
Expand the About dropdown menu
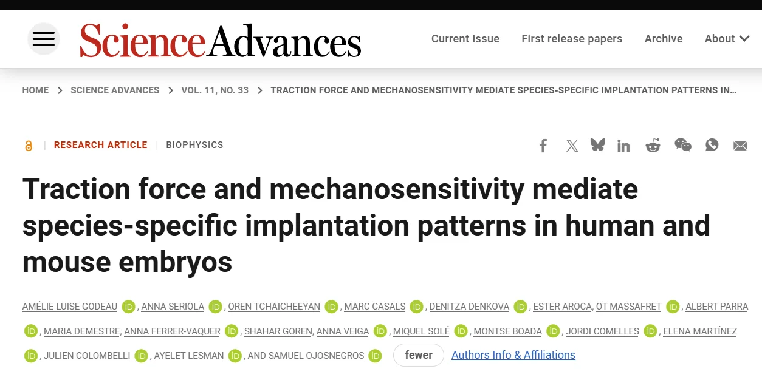[x=727, y=39]
